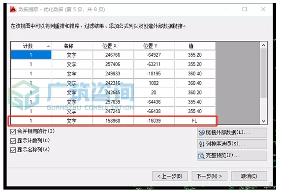Open 链接外部数据(L)... dialog
The width and height of the screenshot is (281, 193).
[232, 132]
